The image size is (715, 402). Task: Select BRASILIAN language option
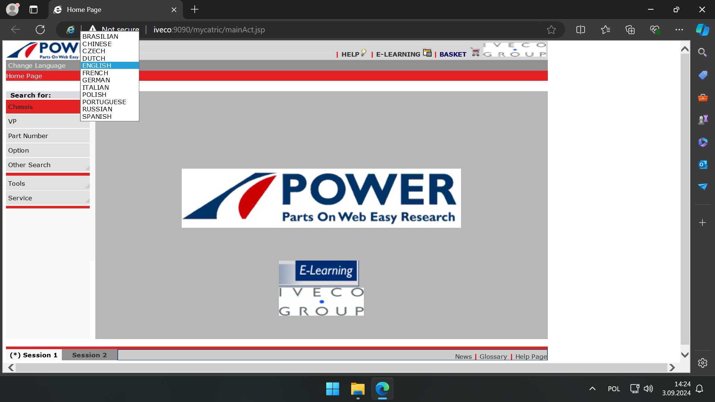point(109,36)
